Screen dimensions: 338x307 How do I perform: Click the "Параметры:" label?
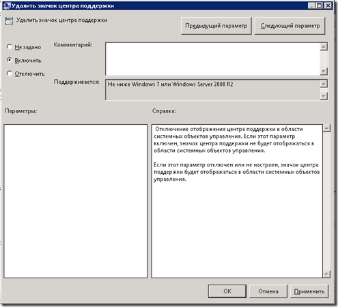tap(20, 111)
